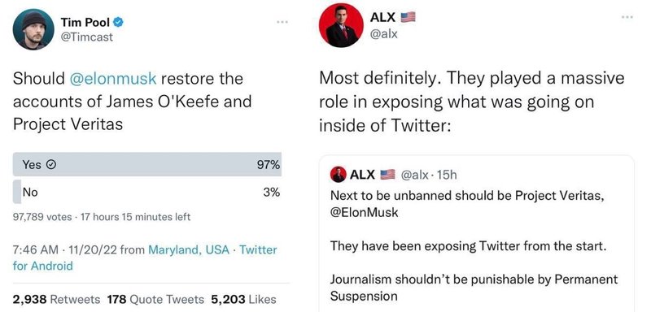Open the quoted tweet about Project Veritas
Viewport: 651px width, 312px height.
pos(476,234)
